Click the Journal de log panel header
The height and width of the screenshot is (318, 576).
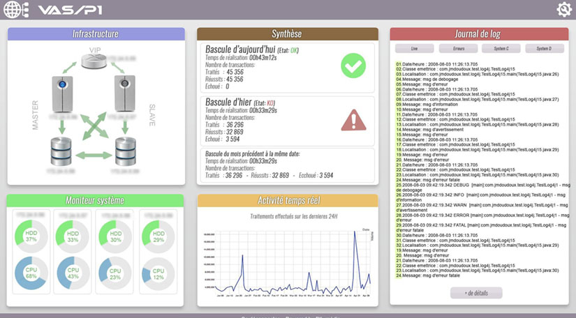[x=479, y=34]
